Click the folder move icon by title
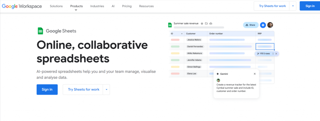 pos(206,24)
